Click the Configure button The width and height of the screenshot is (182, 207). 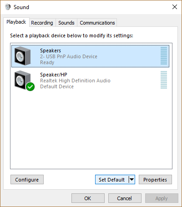pyautogui.click(x=27, y=180)
